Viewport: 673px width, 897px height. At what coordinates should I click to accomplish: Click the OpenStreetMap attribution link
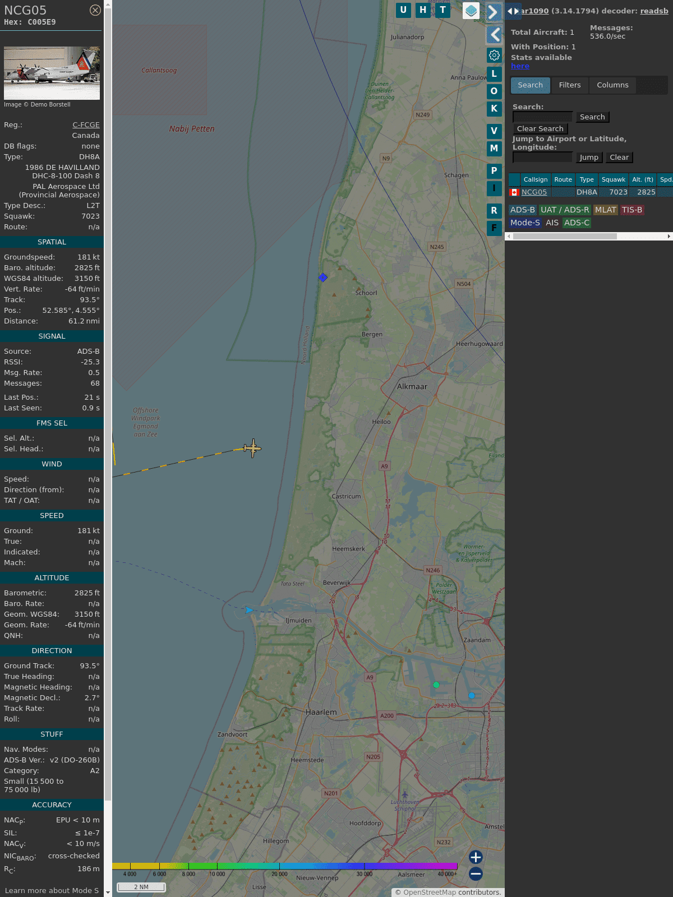(430, 892)
